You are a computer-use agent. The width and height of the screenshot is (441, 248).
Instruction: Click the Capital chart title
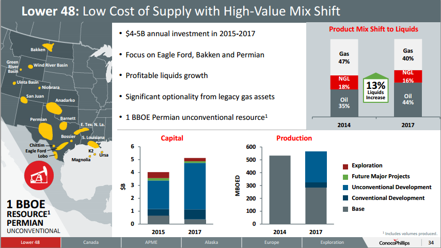tap(172, 138)
